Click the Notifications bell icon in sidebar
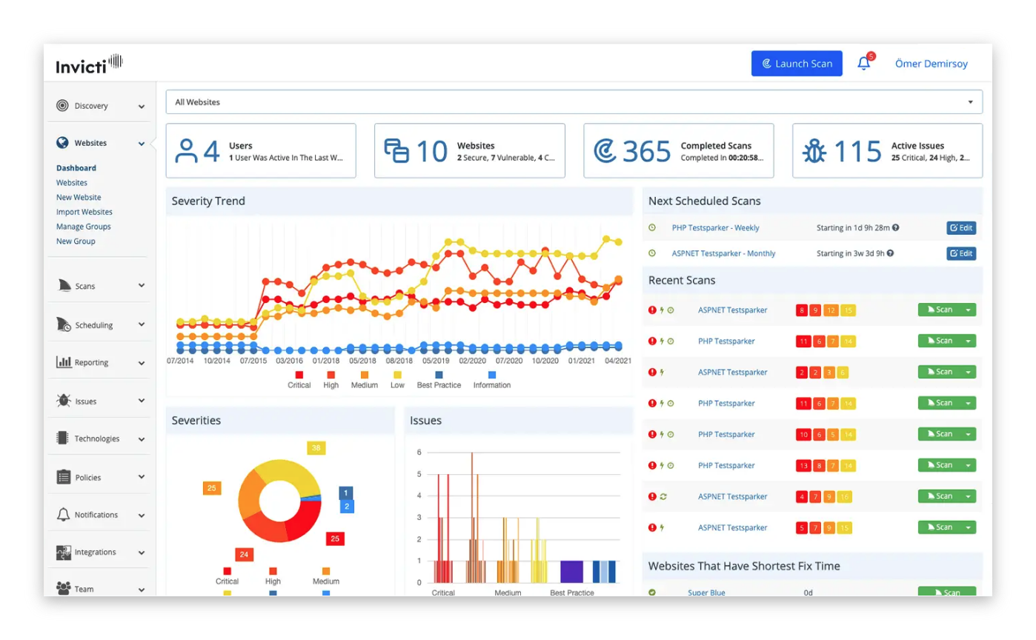1036x640 pixels. pyautogui.click(x=63, y=515)
